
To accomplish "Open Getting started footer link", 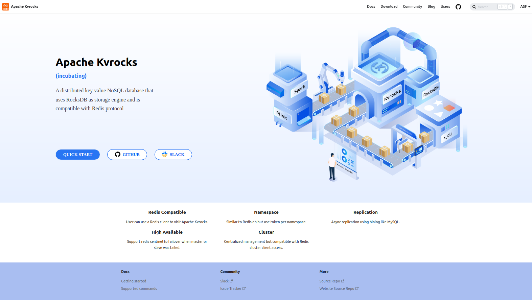I will coord(134,281).
